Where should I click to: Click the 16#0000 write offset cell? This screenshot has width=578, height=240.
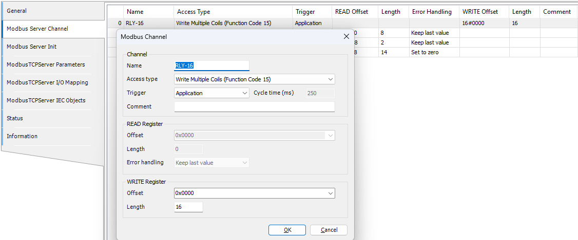click(x=485, y=23)
